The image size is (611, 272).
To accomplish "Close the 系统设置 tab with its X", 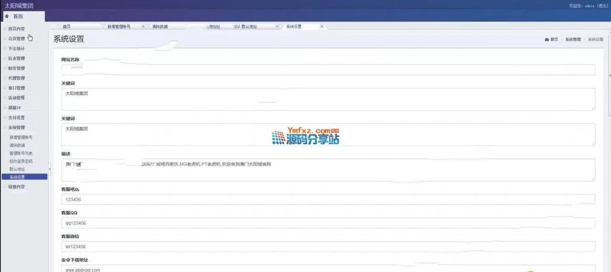I will [x=322, y=27].
